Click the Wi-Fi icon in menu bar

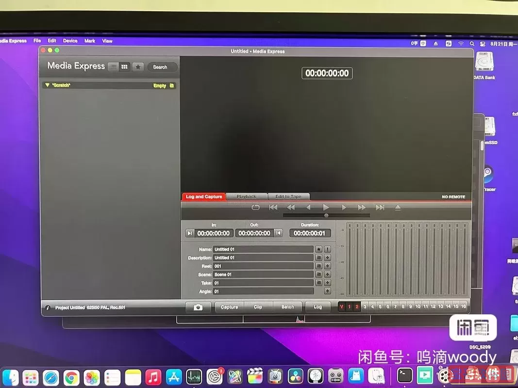click(461, 44)
